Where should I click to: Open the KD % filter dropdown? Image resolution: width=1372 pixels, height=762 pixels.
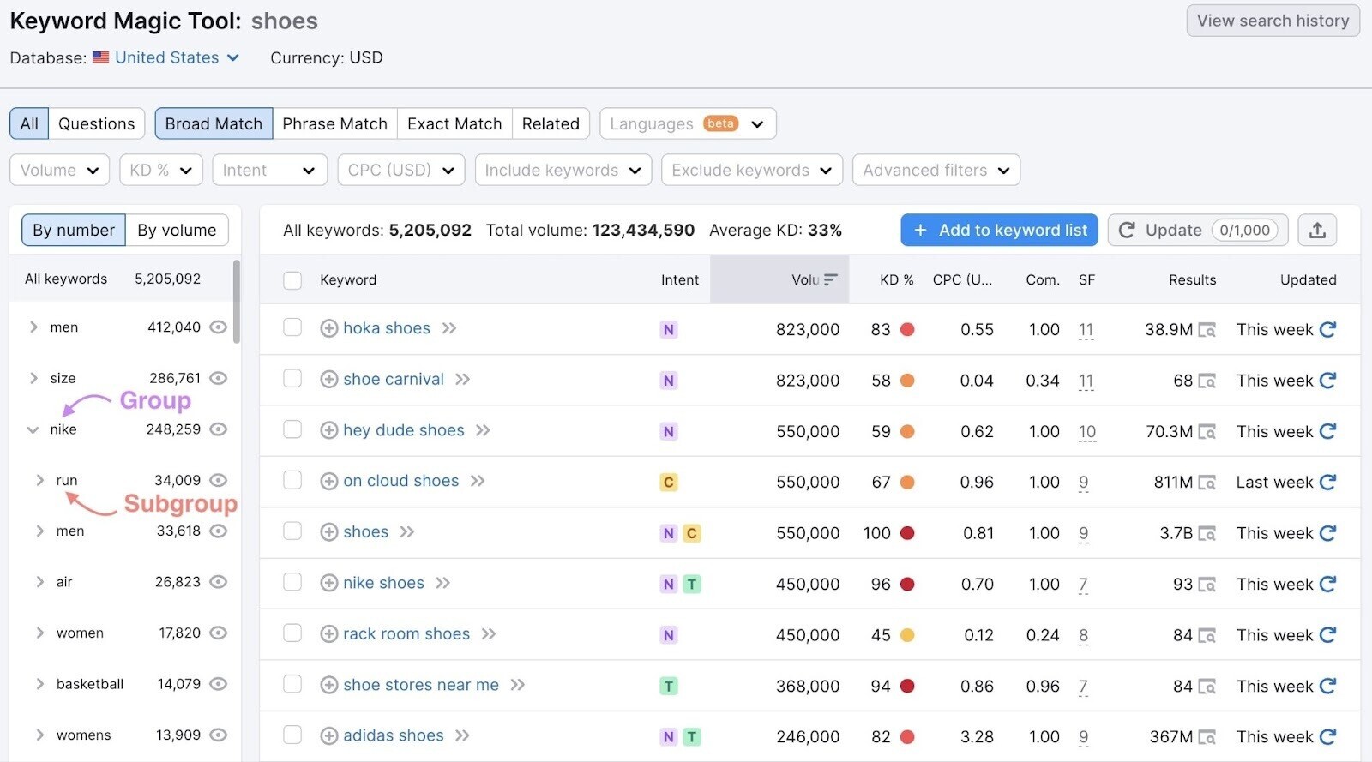pos(161,170)
